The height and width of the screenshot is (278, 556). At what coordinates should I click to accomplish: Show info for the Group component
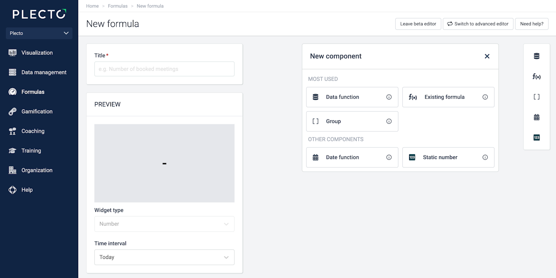click(389, 121)
